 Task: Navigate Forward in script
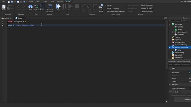(x=24, y=6)
